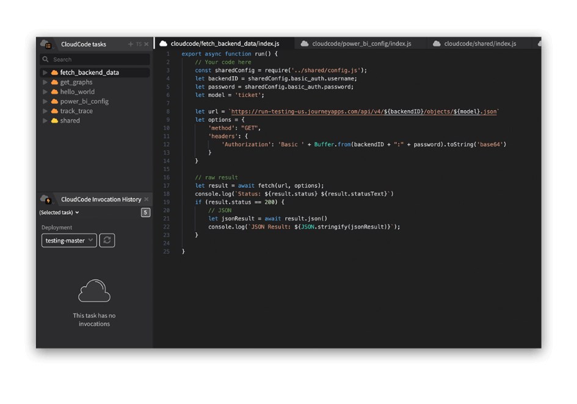Expand the power_bi_config task
577x404 pixels.
[45, 101]
